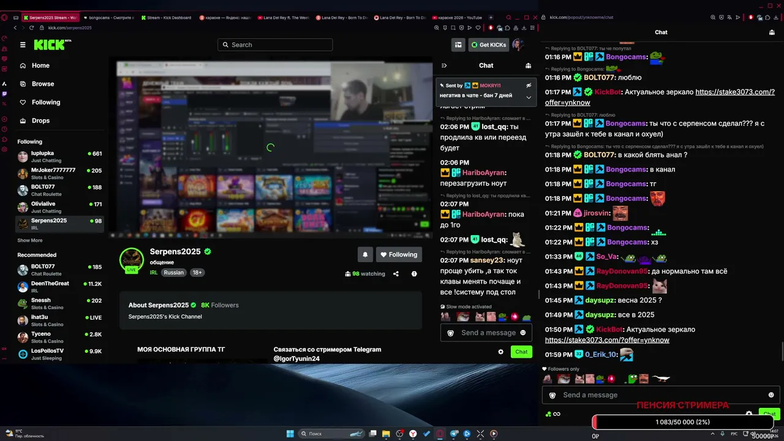Click the notification bell for Serpens2025

pyautogui.click(x=365, y=255)
